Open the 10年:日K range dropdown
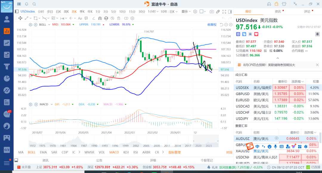Viewport: 322px width, 173px height. [169, 12]
